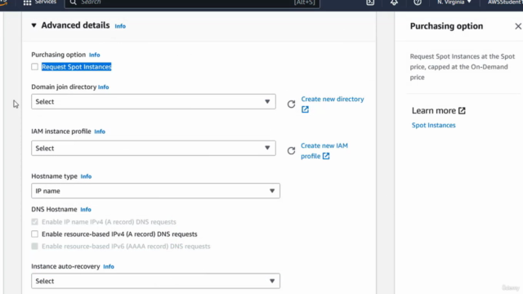Open the AWSStudent account menu
This screenshot has width=523, height=294.
505,2
